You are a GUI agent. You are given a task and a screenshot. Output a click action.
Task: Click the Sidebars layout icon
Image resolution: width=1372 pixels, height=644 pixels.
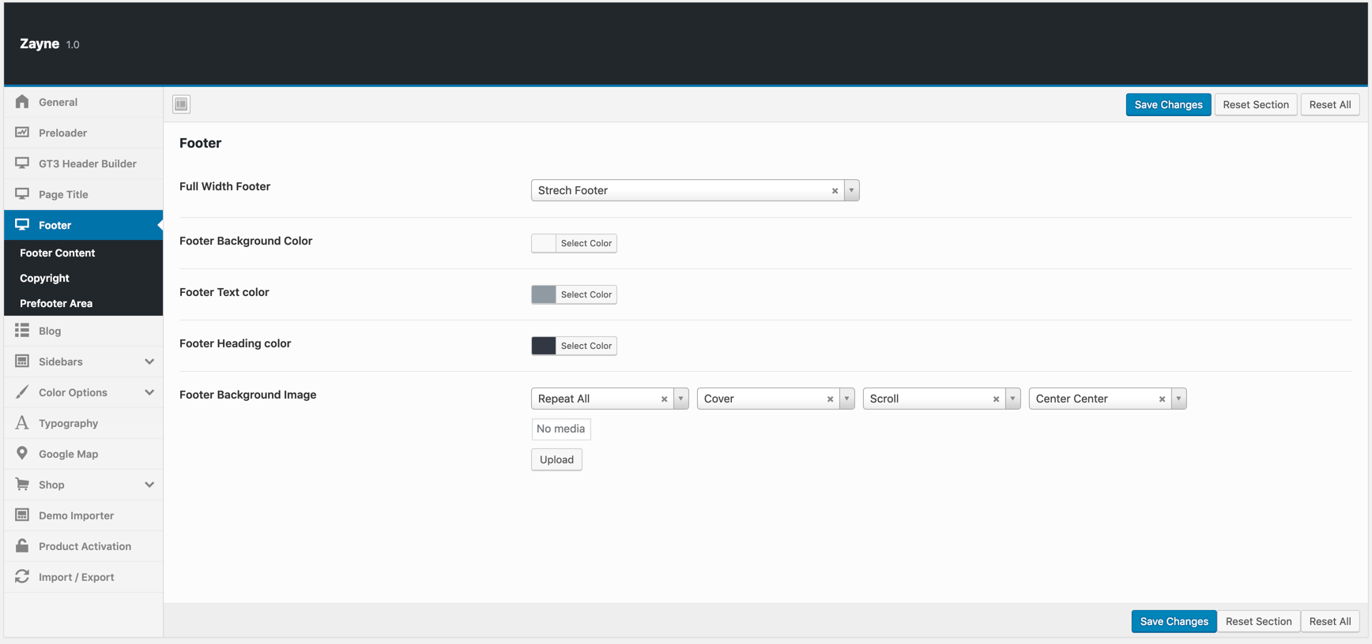[22, 361]
